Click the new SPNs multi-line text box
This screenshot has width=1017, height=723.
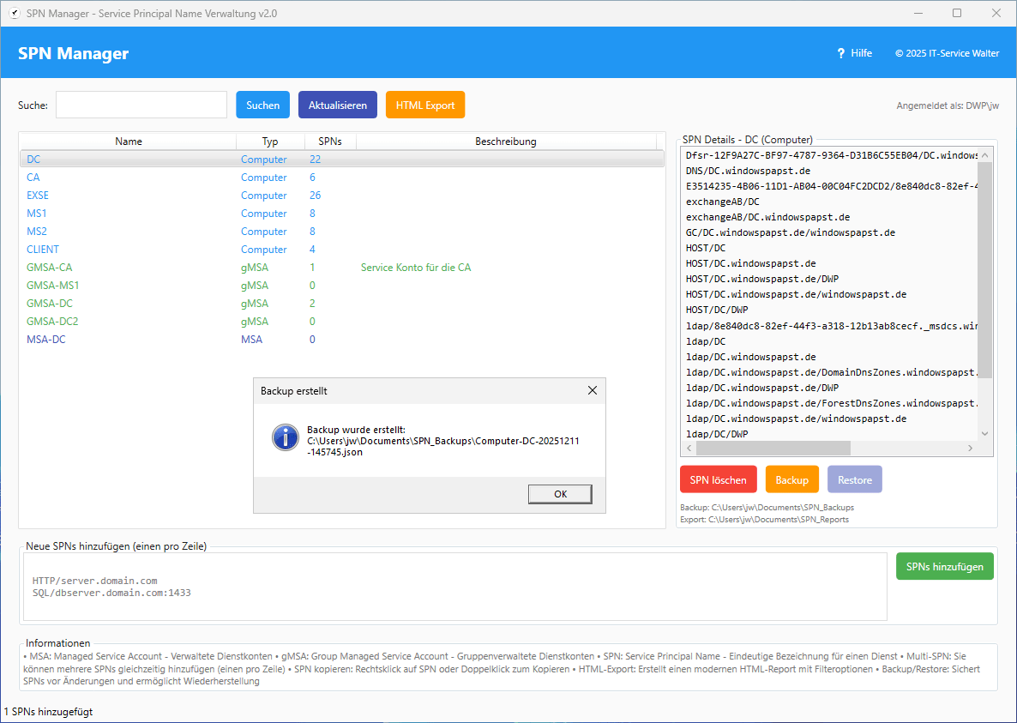click(x=454, y=587)
